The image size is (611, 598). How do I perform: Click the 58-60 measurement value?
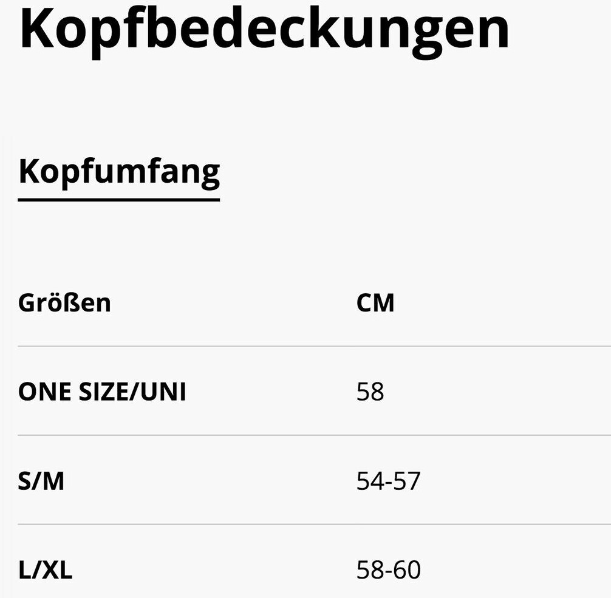(388, 570)
